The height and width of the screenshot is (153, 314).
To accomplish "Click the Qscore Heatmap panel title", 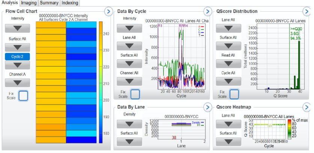I will click(234, 107).
